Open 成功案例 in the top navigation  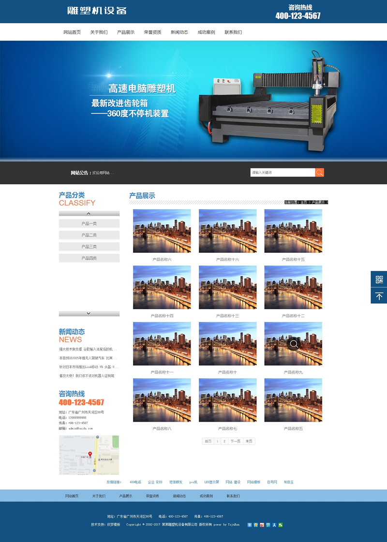(206, 32)
